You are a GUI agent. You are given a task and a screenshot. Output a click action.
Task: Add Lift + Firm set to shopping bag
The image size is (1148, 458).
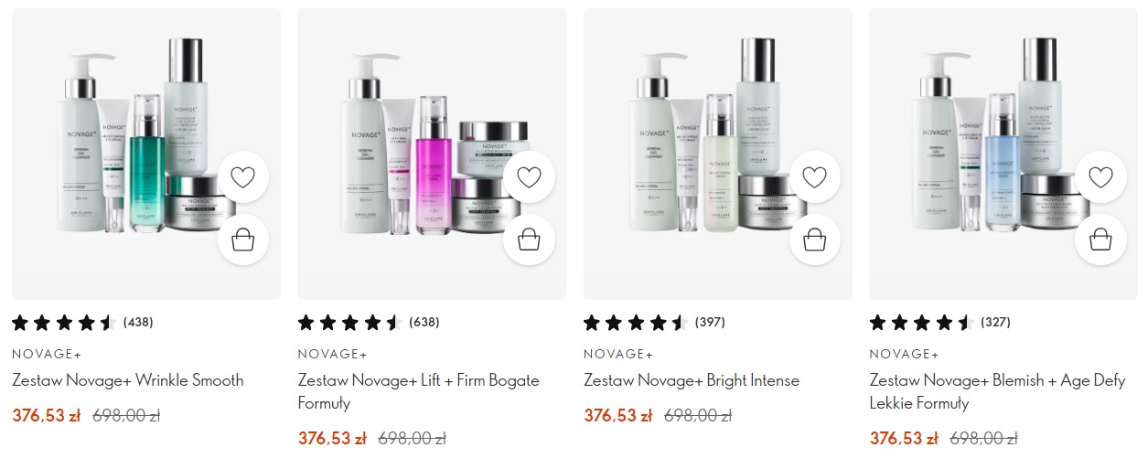click(529, 240)
